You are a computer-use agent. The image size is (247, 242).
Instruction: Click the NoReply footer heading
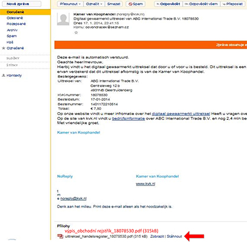(65, 176)
